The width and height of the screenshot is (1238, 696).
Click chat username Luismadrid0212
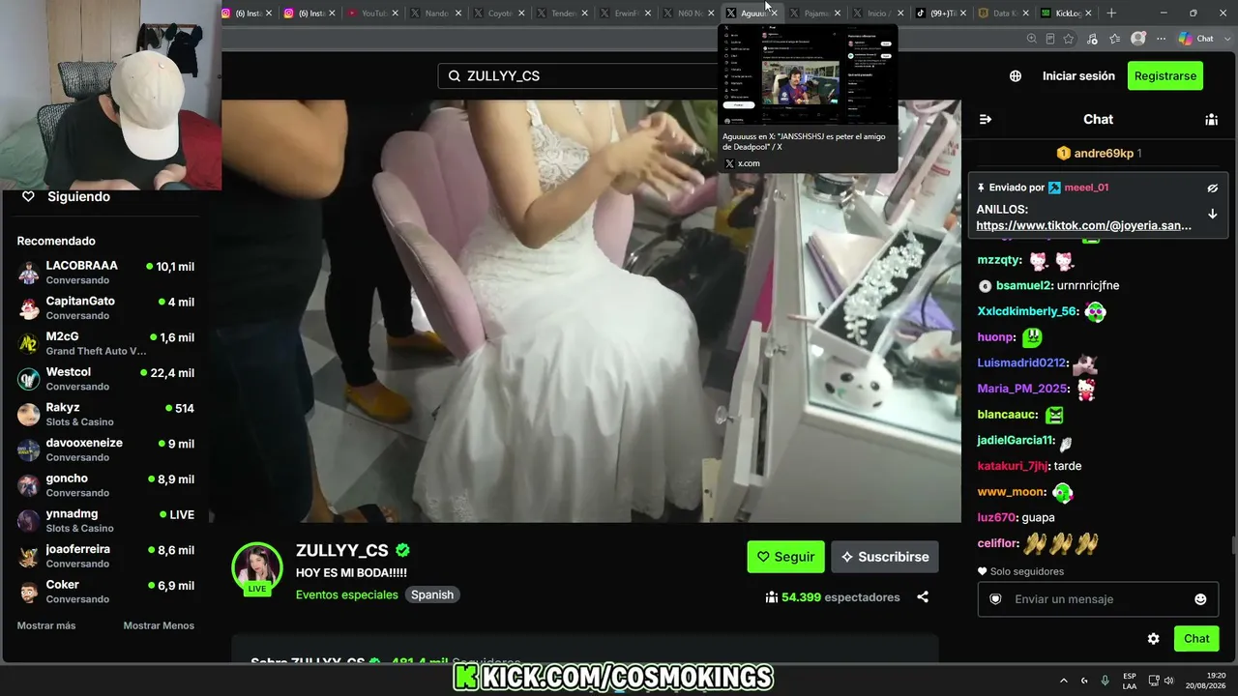(x=1021, y=362)
